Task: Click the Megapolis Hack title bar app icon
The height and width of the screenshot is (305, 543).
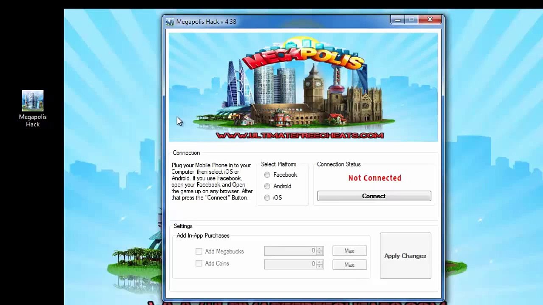Action: click(x=170, y=22)
